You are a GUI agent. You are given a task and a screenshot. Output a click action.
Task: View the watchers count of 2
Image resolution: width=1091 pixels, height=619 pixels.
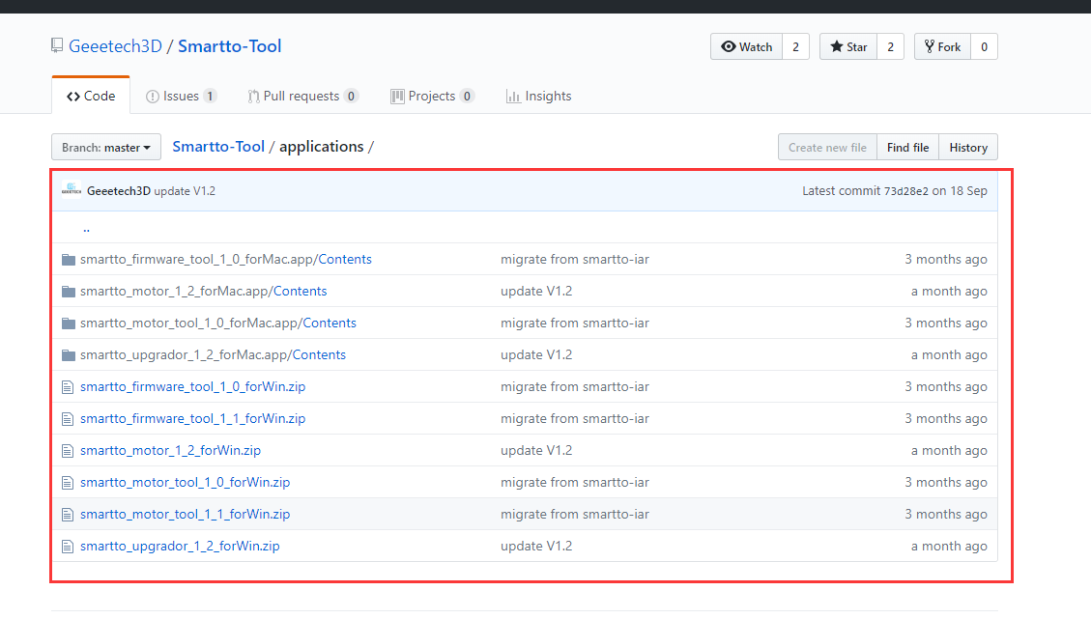pos(796,46)
